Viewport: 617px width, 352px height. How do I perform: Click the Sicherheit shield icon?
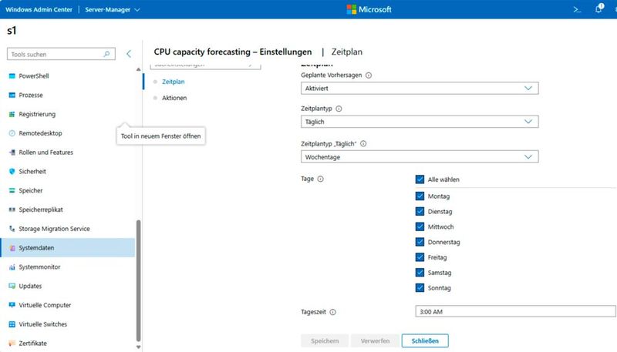click(12, 171)
